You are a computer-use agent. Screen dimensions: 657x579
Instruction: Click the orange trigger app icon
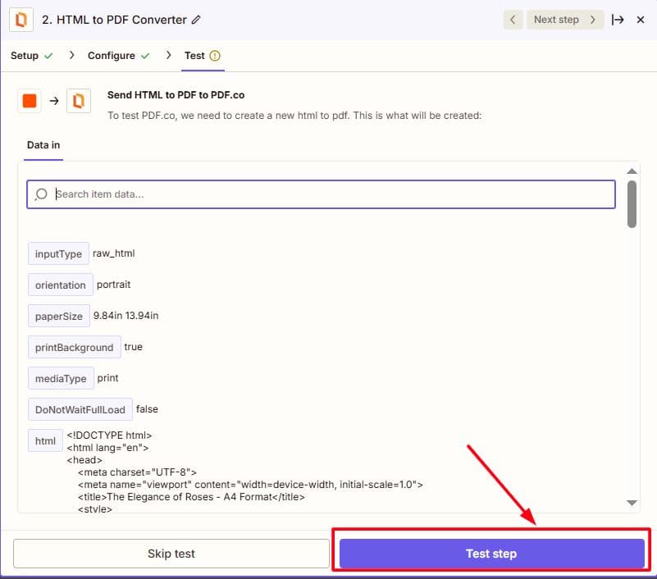click(x=30, y=101)
